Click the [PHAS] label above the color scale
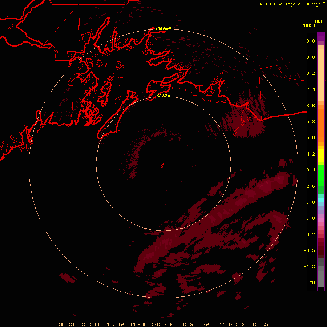Image resolution: width=327 pixels, height=327 pixels. [x=307, y=25]
